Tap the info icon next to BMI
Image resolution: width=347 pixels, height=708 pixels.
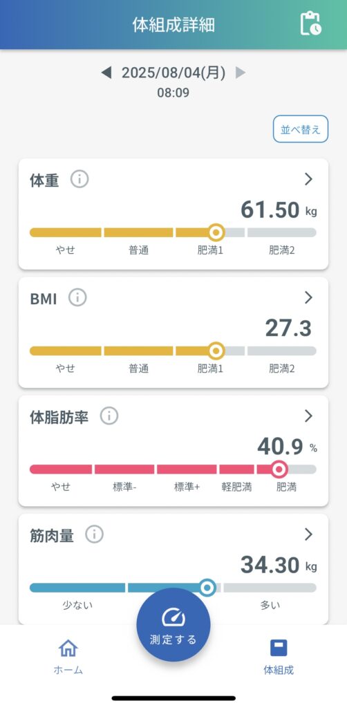click(x=77, y=298)
